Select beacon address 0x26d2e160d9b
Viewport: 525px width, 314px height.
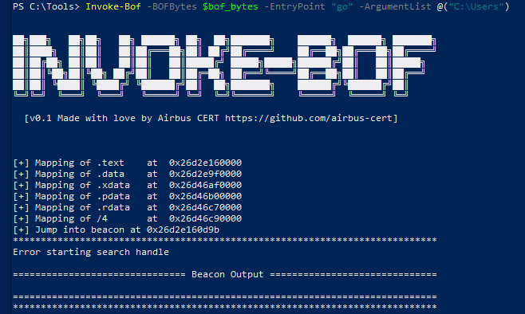(x=184, y=230)
